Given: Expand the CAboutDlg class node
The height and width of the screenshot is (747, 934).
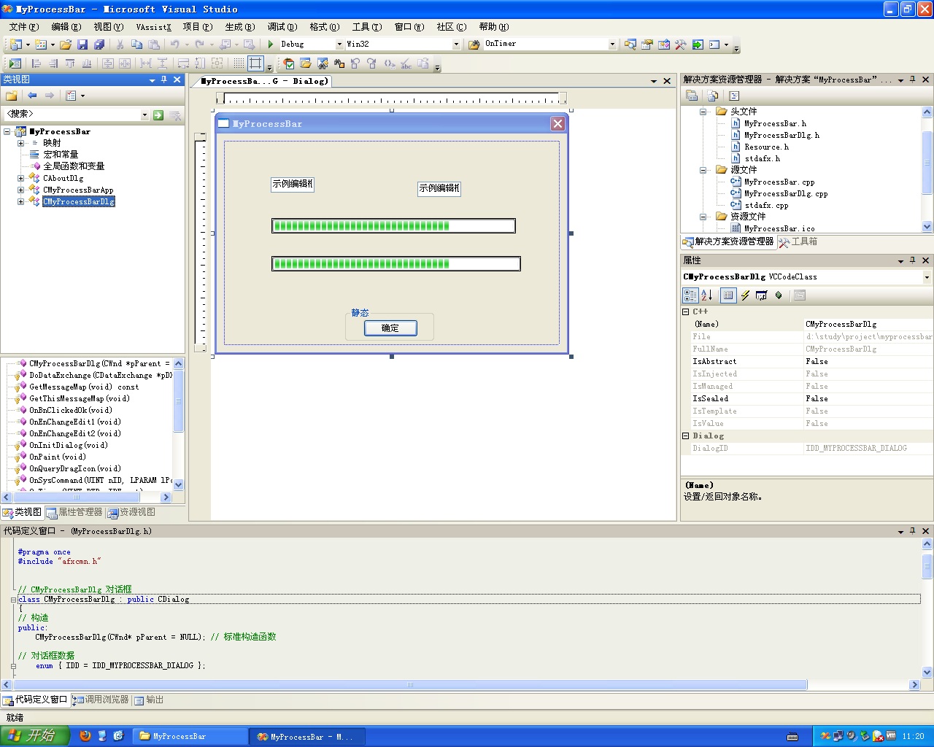Looking at the screenshot, I should click(x=21, y=178).
